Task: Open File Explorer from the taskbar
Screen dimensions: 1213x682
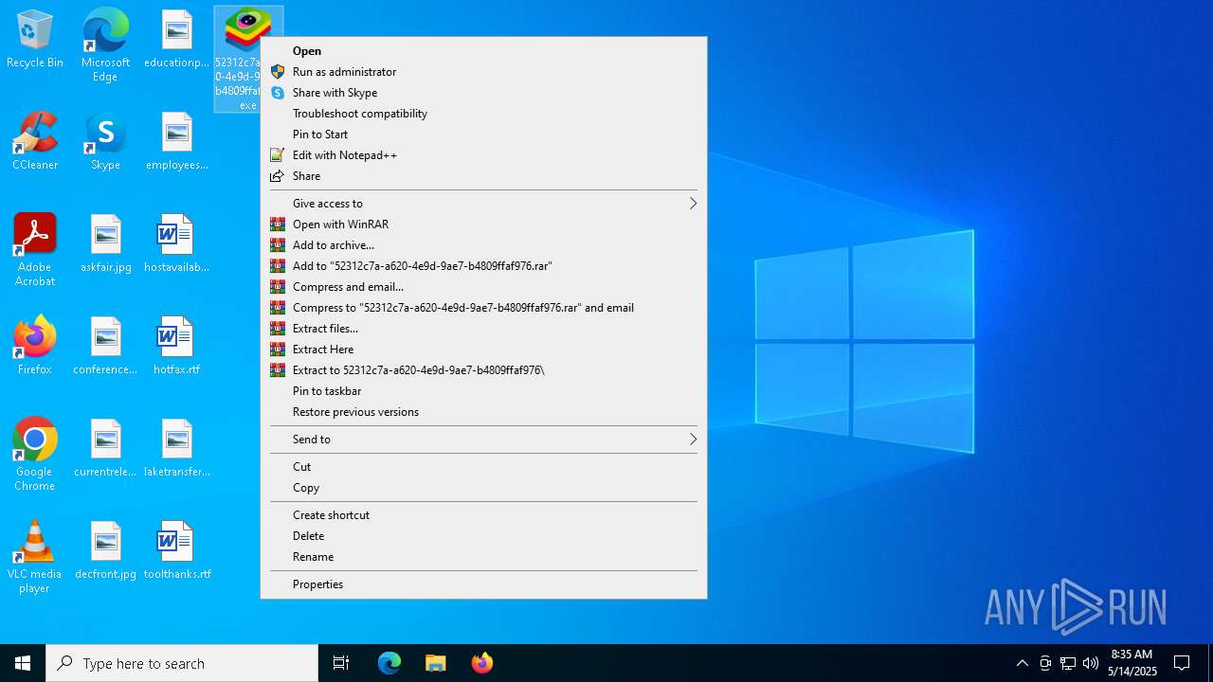Action: [x=436, y=663]
